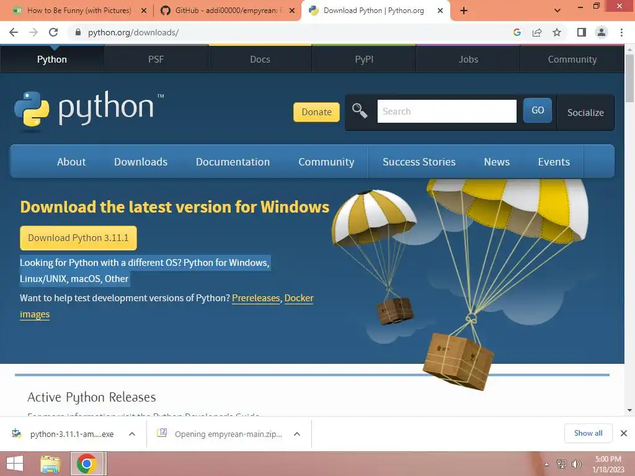Open a new browser tab

[x=464, y=11]
